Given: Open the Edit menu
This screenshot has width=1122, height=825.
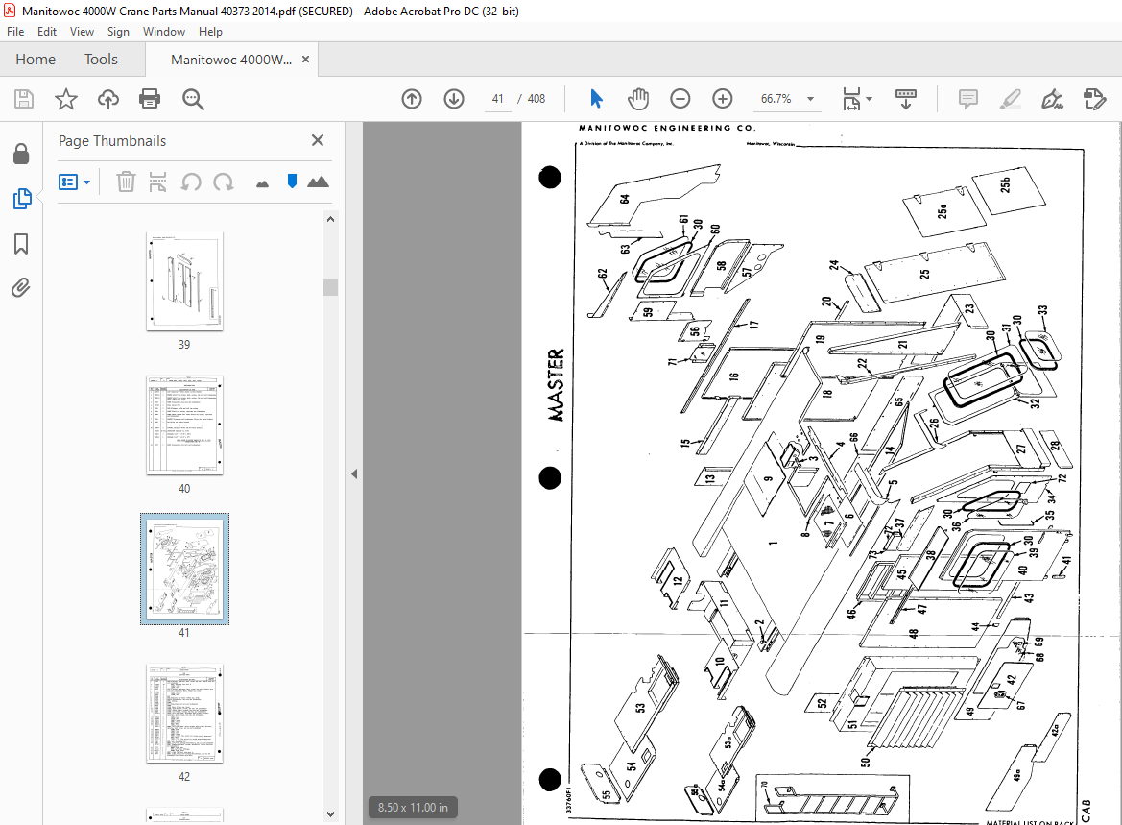Looking at the screenshot, I should [x=46, y=32].
